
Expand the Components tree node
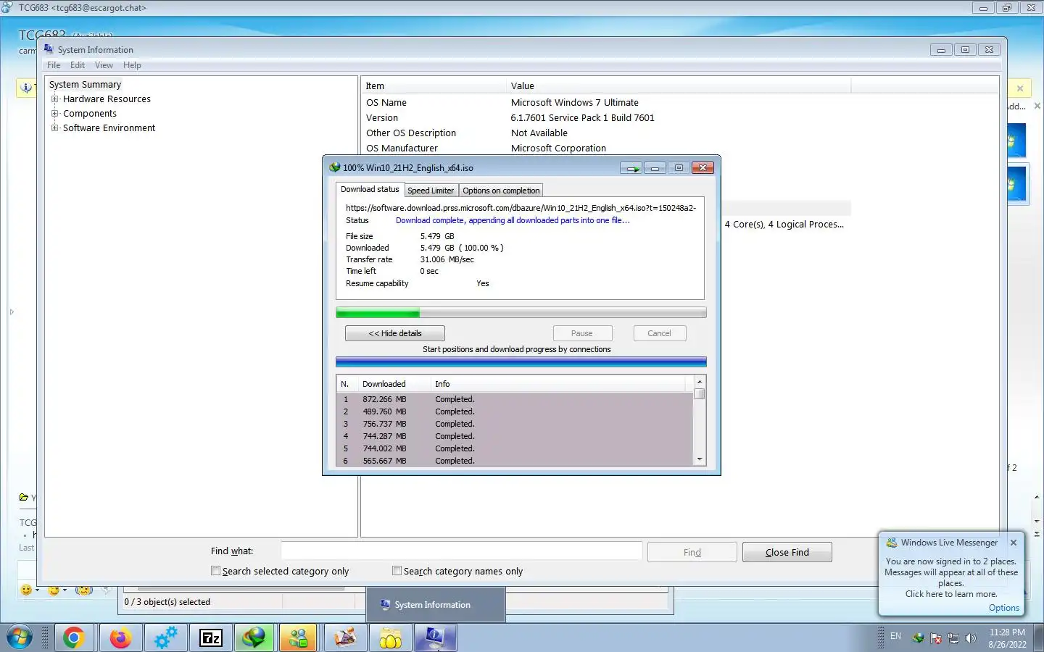click(x=54, y=114)
